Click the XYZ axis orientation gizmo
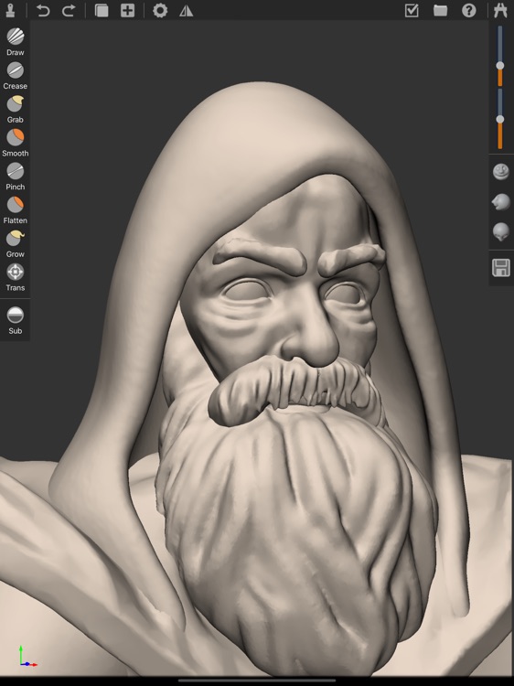 (27, 656)
